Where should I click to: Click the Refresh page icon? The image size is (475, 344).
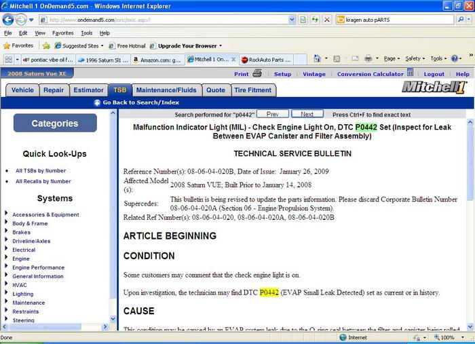pyautogui.click(x=315, y=20)
